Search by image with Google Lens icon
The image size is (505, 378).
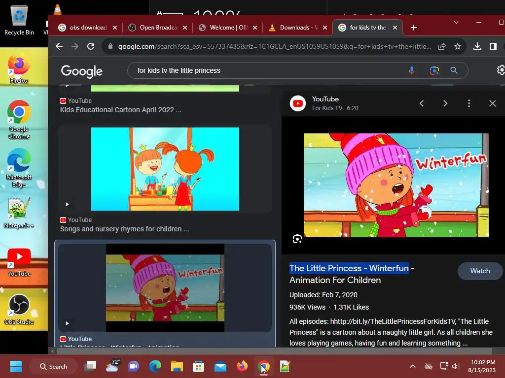tap(434, 70)
